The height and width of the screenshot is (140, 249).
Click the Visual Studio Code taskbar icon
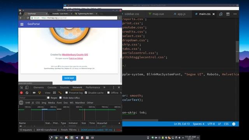[77, 138]
